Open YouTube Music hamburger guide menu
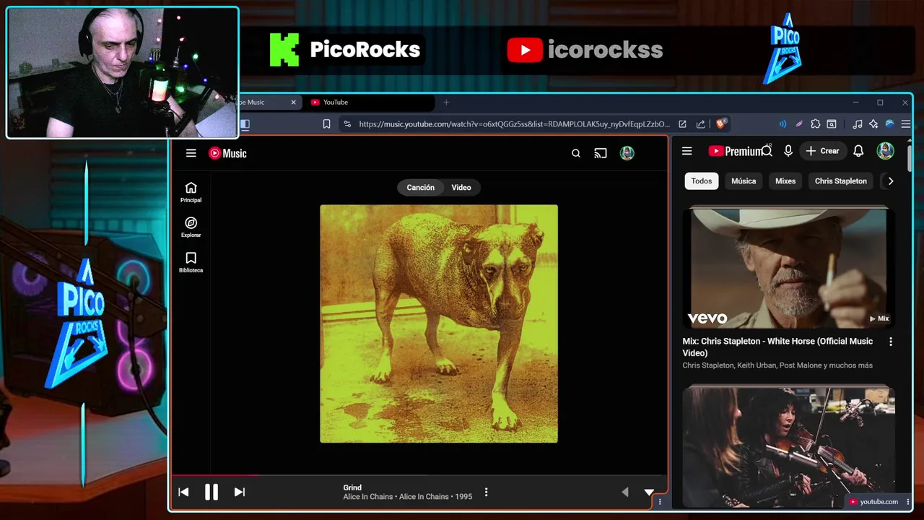Screen dimensions: 924x520 pyautogui.click(x=191, y=153)
